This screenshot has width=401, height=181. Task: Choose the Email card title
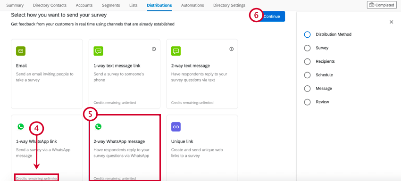(x=22, y=66)
